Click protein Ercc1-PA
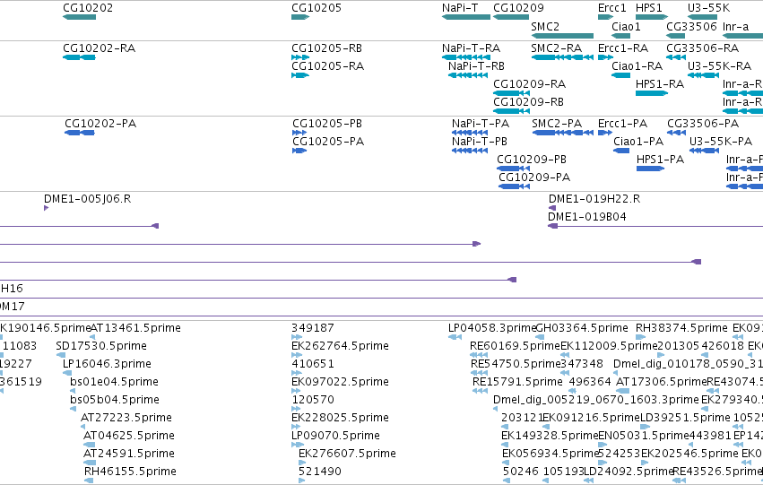This screenshot has height=485, width=763. (605, 133)
